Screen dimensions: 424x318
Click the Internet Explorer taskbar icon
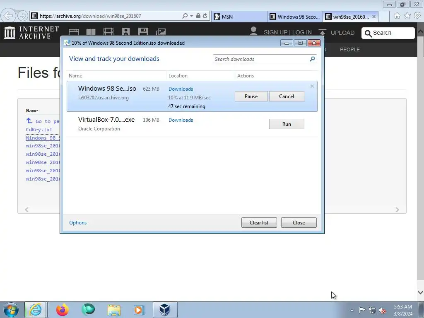tap(36, 310)
